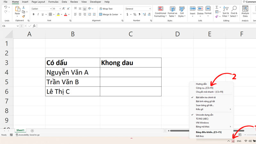The width and height of the screenshot is (256, 144).
Task: Click Accessibility: Good to go status
Action: point(28,135)
